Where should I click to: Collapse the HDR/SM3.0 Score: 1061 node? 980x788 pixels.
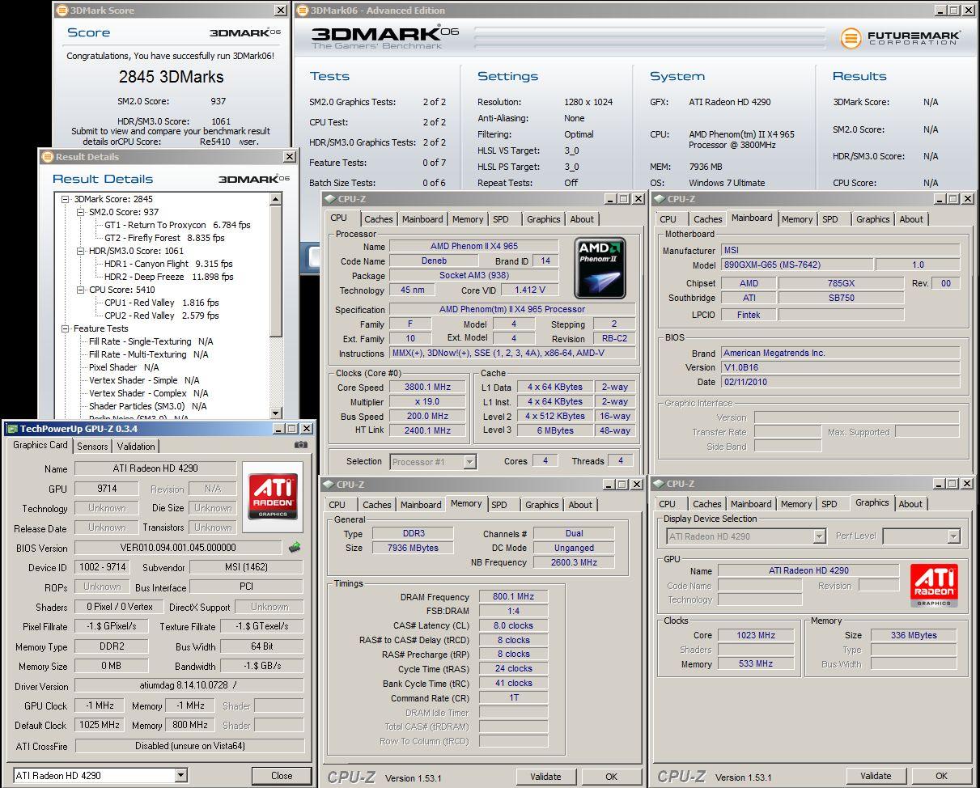coord(81,251)
